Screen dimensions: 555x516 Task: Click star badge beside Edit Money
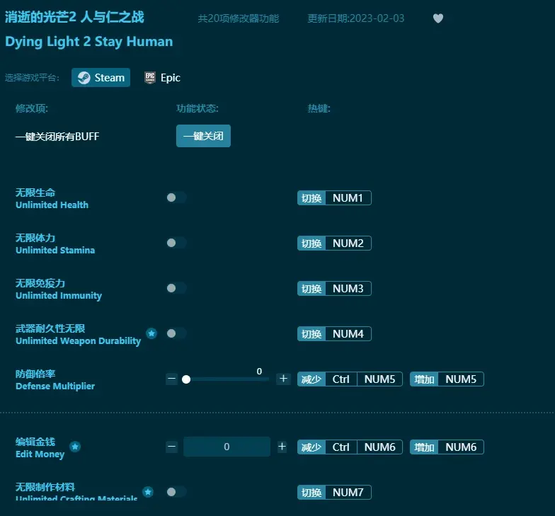[x=75, y=447]
